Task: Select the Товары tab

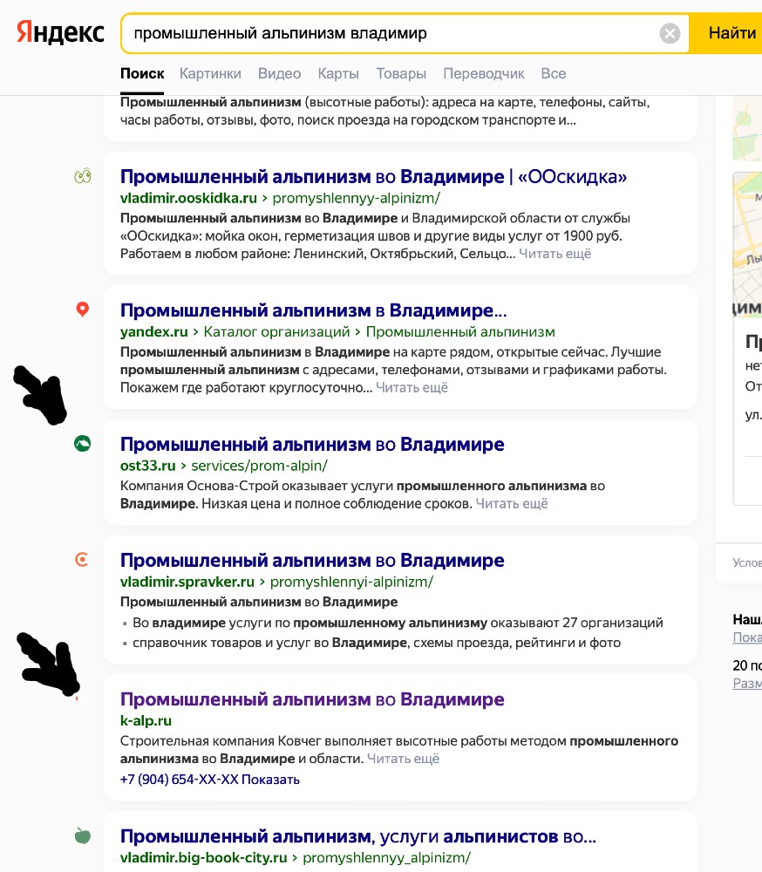Action: 401,73
